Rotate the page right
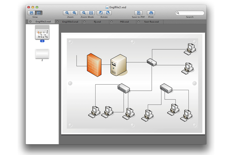232x155 pixels. click(x=108, y=13)
